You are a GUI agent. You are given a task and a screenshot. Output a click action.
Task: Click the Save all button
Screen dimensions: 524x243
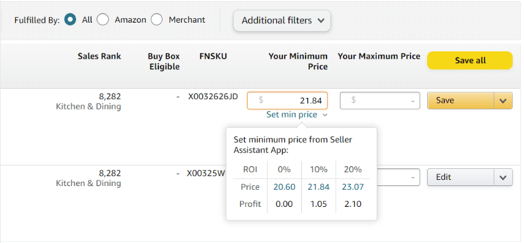470,61
